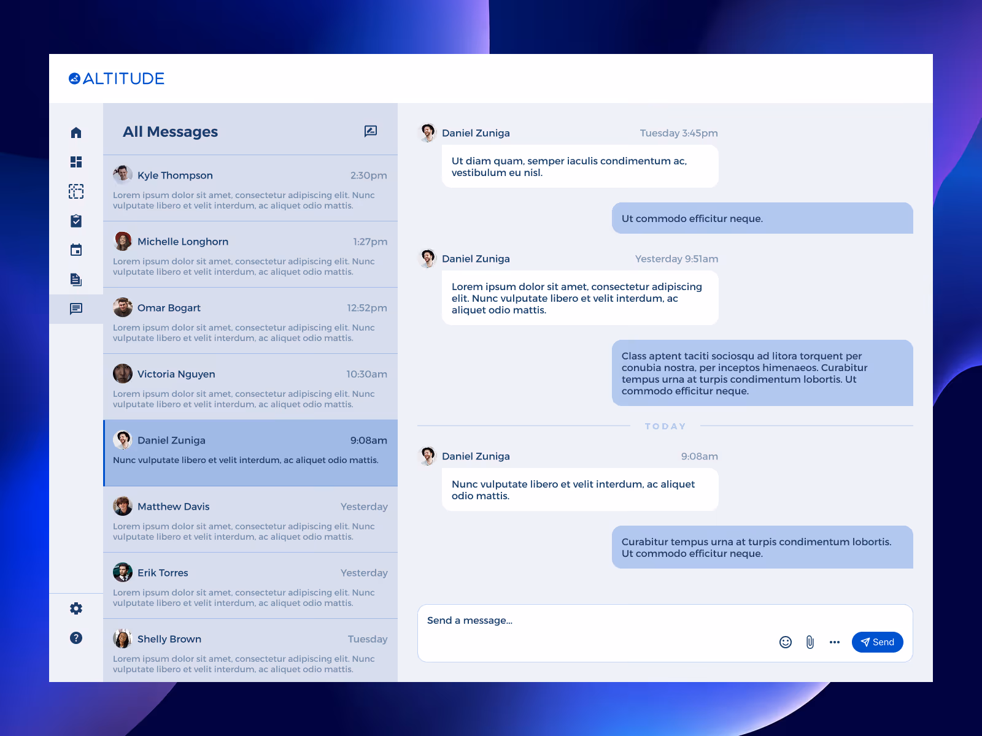
Task: Open the Calendar icon in sidebar
Action: click(76, 250)
